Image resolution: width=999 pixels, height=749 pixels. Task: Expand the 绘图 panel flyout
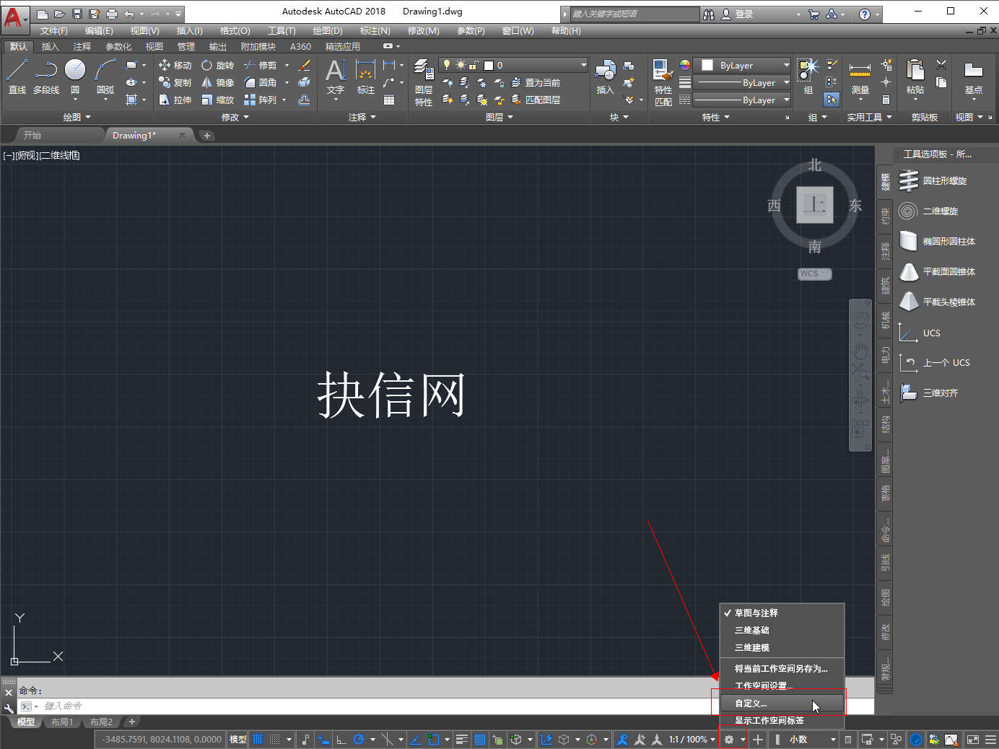click(77, 117)
